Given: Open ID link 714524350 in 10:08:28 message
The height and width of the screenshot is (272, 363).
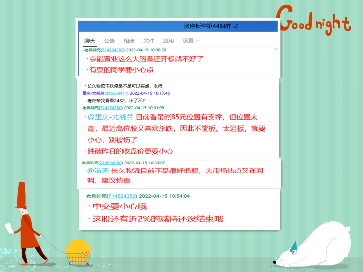Looking at the screenshot, I should tap(112, 50).
